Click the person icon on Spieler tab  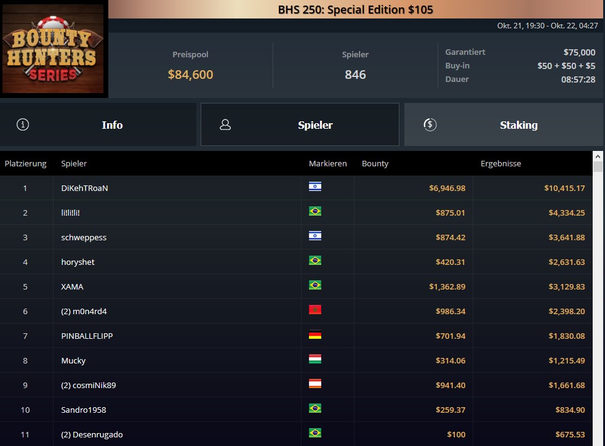(x=225, y=124)
